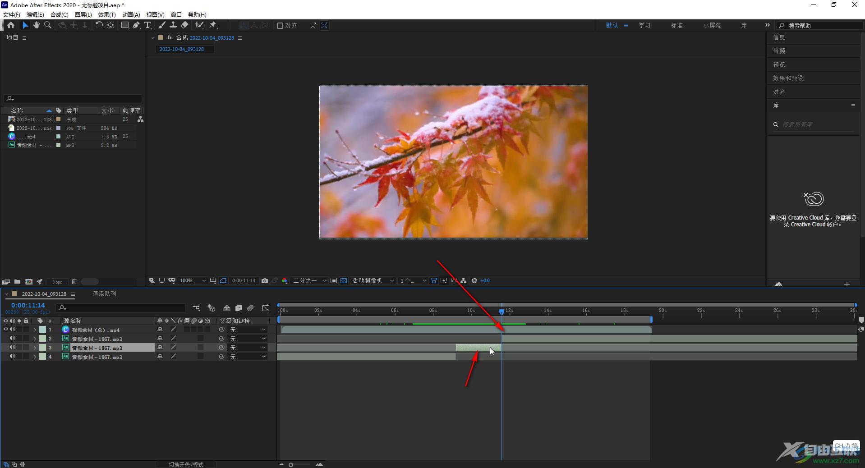Select the Eraser tool
The width and height of the screenshot is (865, 468).
point(184,25)
